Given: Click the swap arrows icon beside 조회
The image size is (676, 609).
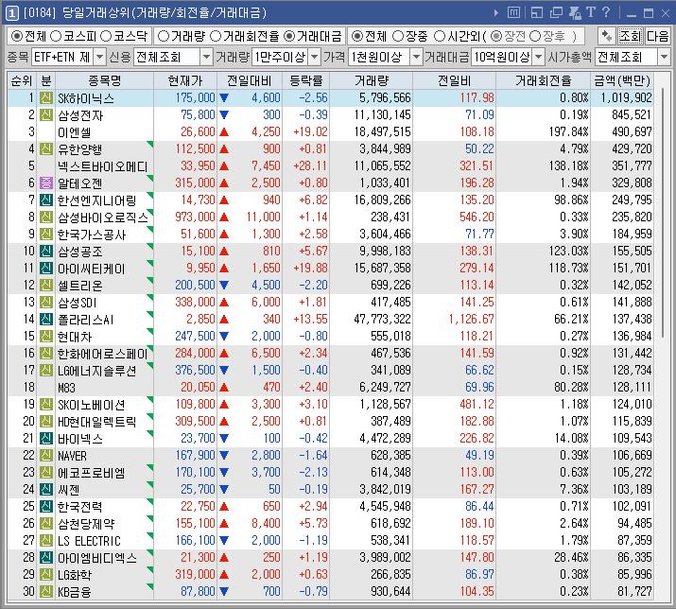Looking at the screenshot, I should [x=607, y=36].
